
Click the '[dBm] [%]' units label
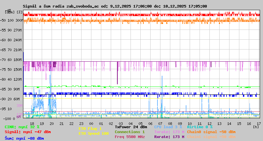pyautogui.click(x=13, y=12)
